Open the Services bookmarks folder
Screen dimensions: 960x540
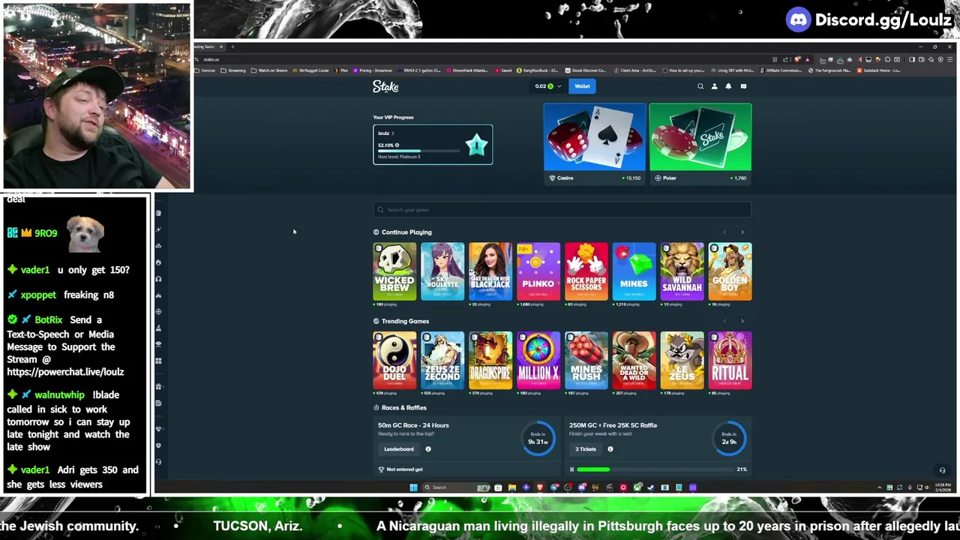205,70
